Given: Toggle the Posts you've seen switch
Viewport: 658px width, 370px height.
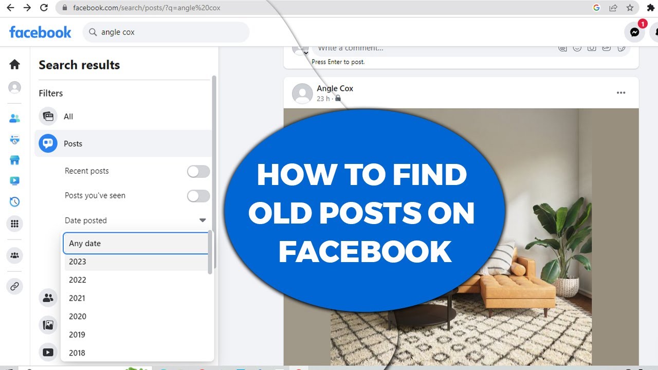Looking at the screenshot, I should tap(198, 196).
